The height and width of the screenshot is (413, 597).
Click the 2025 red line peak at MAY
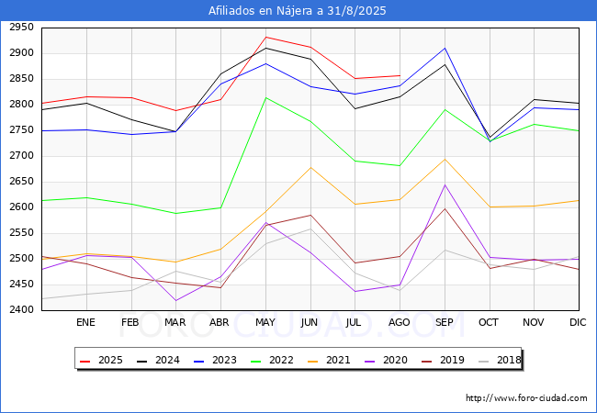pyautogui.click(x=265, y=38)
